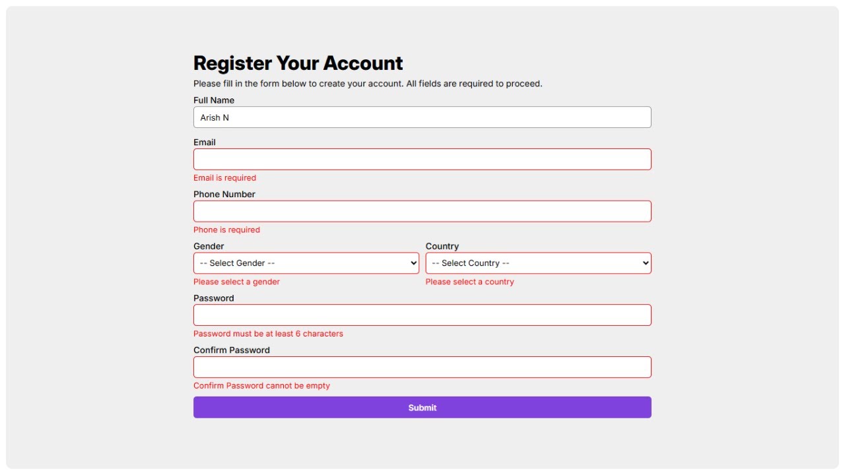Screen dimensions: 845x475
Task: Click the "Register Your Account" heading
Action: tap(298, 63)
